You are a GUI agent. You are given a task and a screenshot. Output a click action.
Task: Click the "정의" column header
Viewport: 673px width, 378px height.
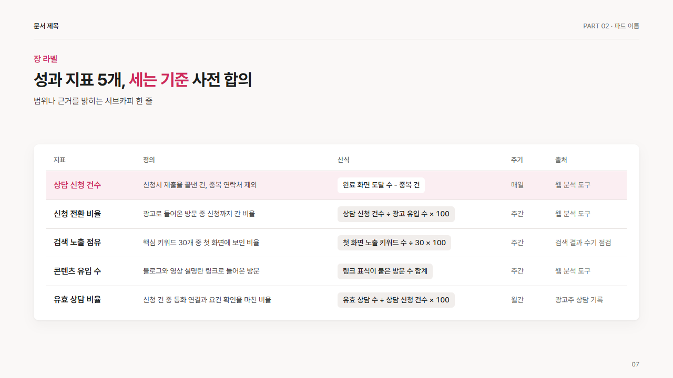pyautogui.click(x=149, y=160)
